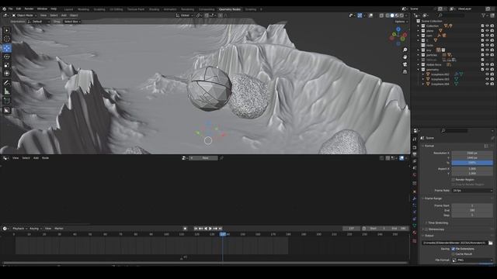Viewport: 497px width, 279px height.
Task: Hide the geometry collection with its eye icon
Action: [487, 69]
